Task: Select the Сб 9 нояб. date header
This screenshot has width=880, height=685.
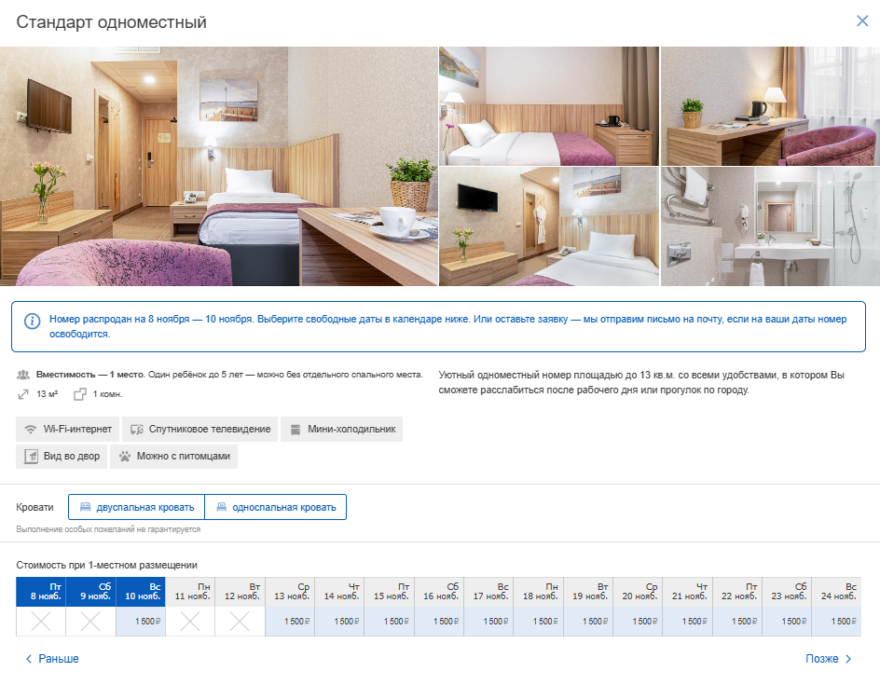Action: click(91, 592)
